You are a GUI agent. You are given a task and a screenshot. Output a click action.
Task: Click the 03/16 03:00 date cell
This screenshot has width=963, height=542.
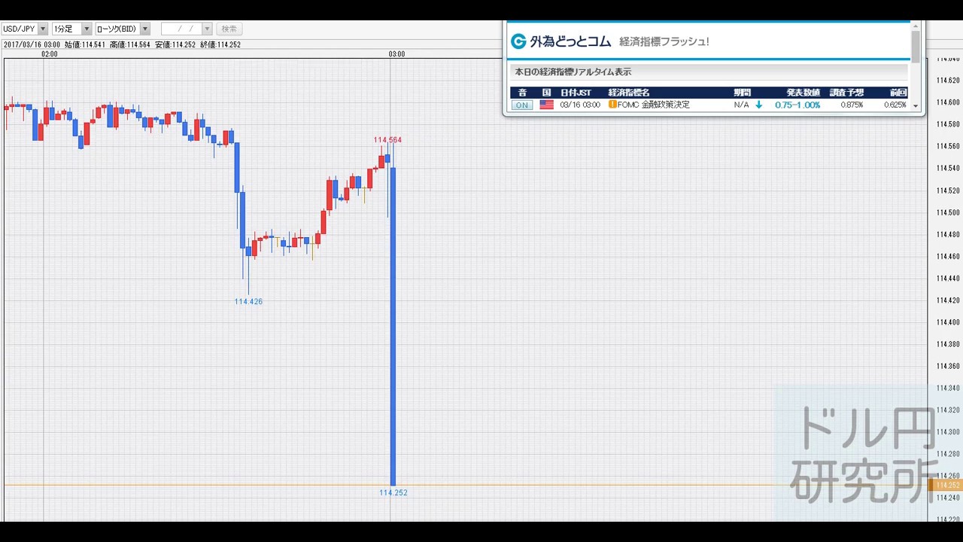pos(580,105)
